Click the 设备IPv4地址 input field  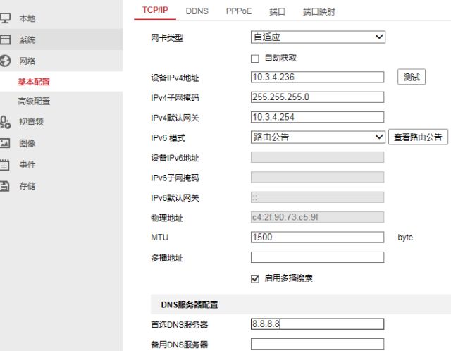pos(317,78)
